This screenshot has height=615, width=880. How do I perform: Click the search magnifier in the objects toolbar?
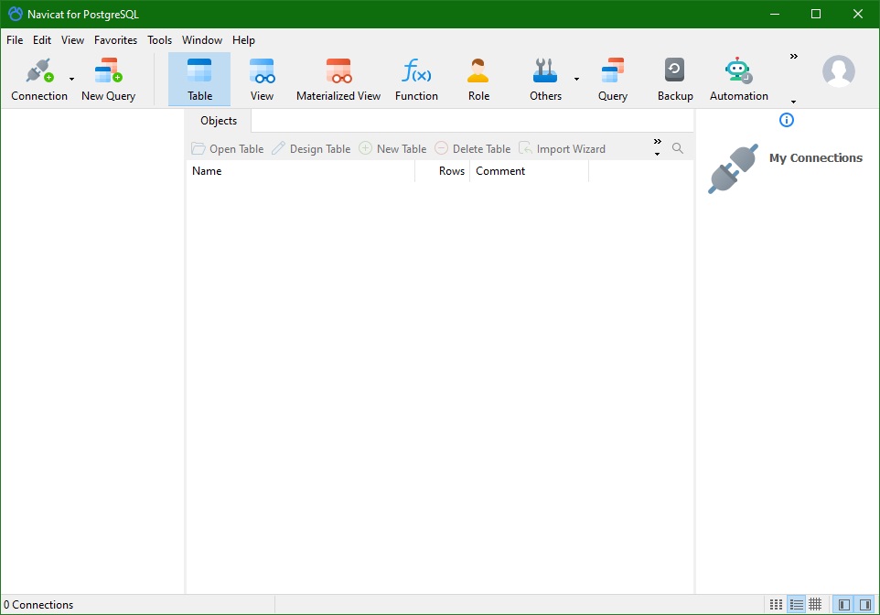678,148
